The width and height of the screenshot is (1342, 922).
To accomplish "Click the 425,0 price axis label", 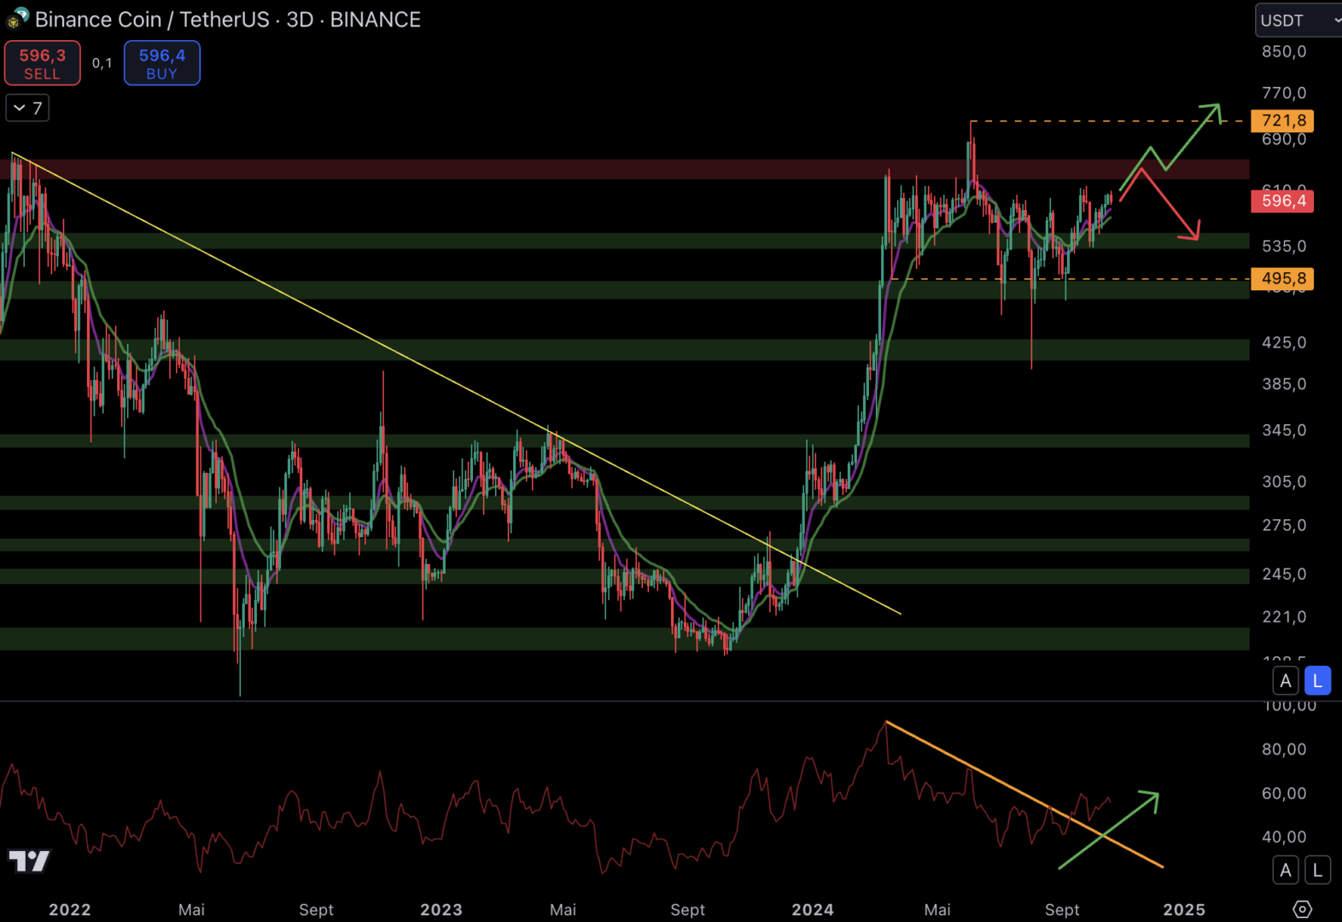I will click(1284, 342).
